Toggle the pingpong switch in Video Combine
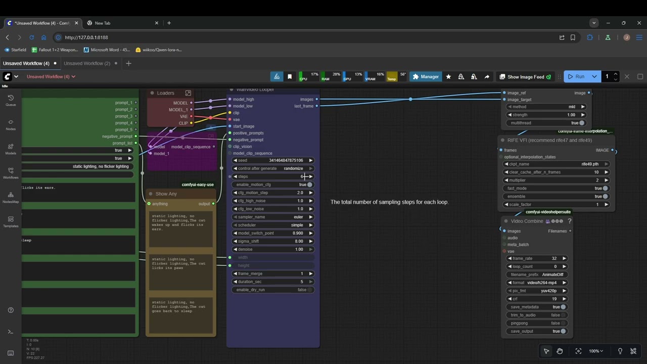 click(x=563, y=323)
